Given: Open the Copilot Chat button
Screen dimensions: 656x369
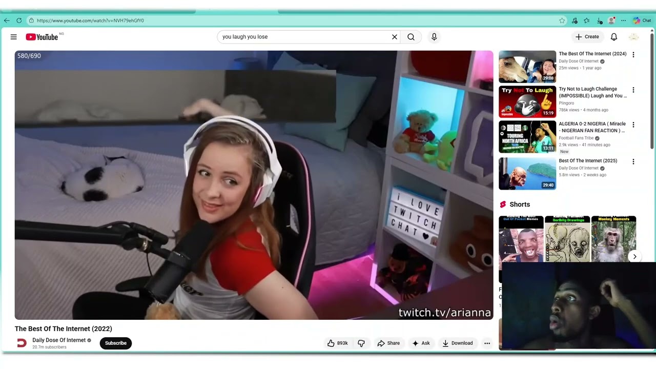Looking at the screenshot, I should 642,20.
